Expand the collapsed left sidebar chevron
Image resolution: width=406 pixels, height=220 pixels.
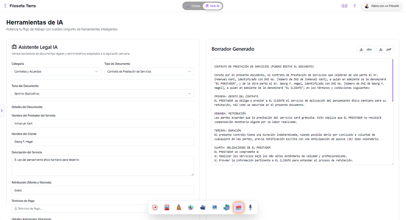pos(2,111)
